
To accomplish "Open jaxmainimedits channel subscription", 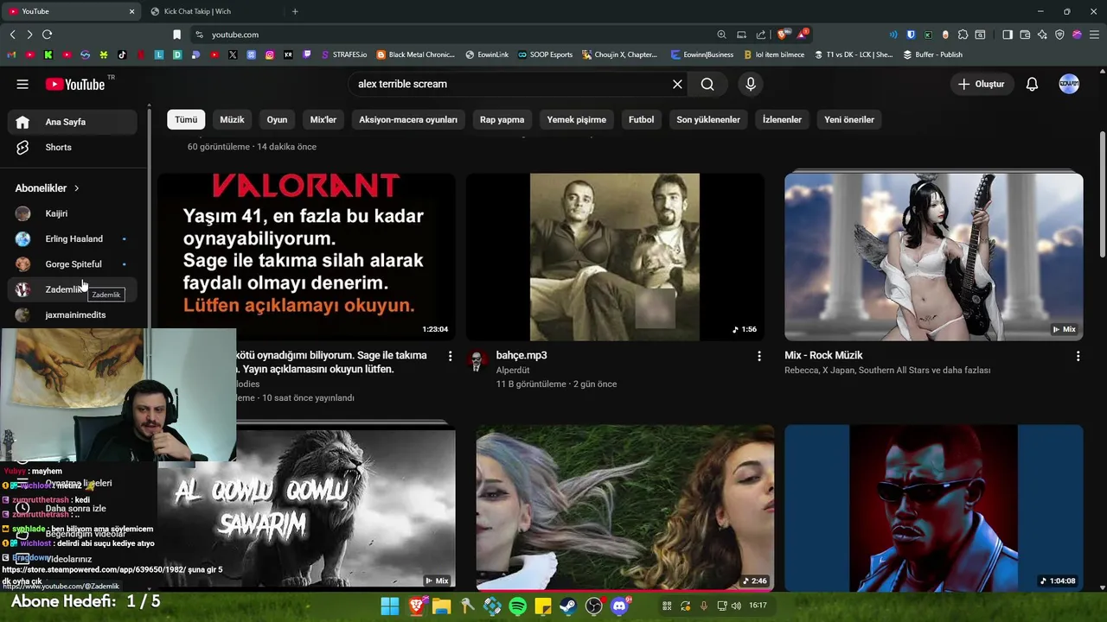I will coord(73,315).
